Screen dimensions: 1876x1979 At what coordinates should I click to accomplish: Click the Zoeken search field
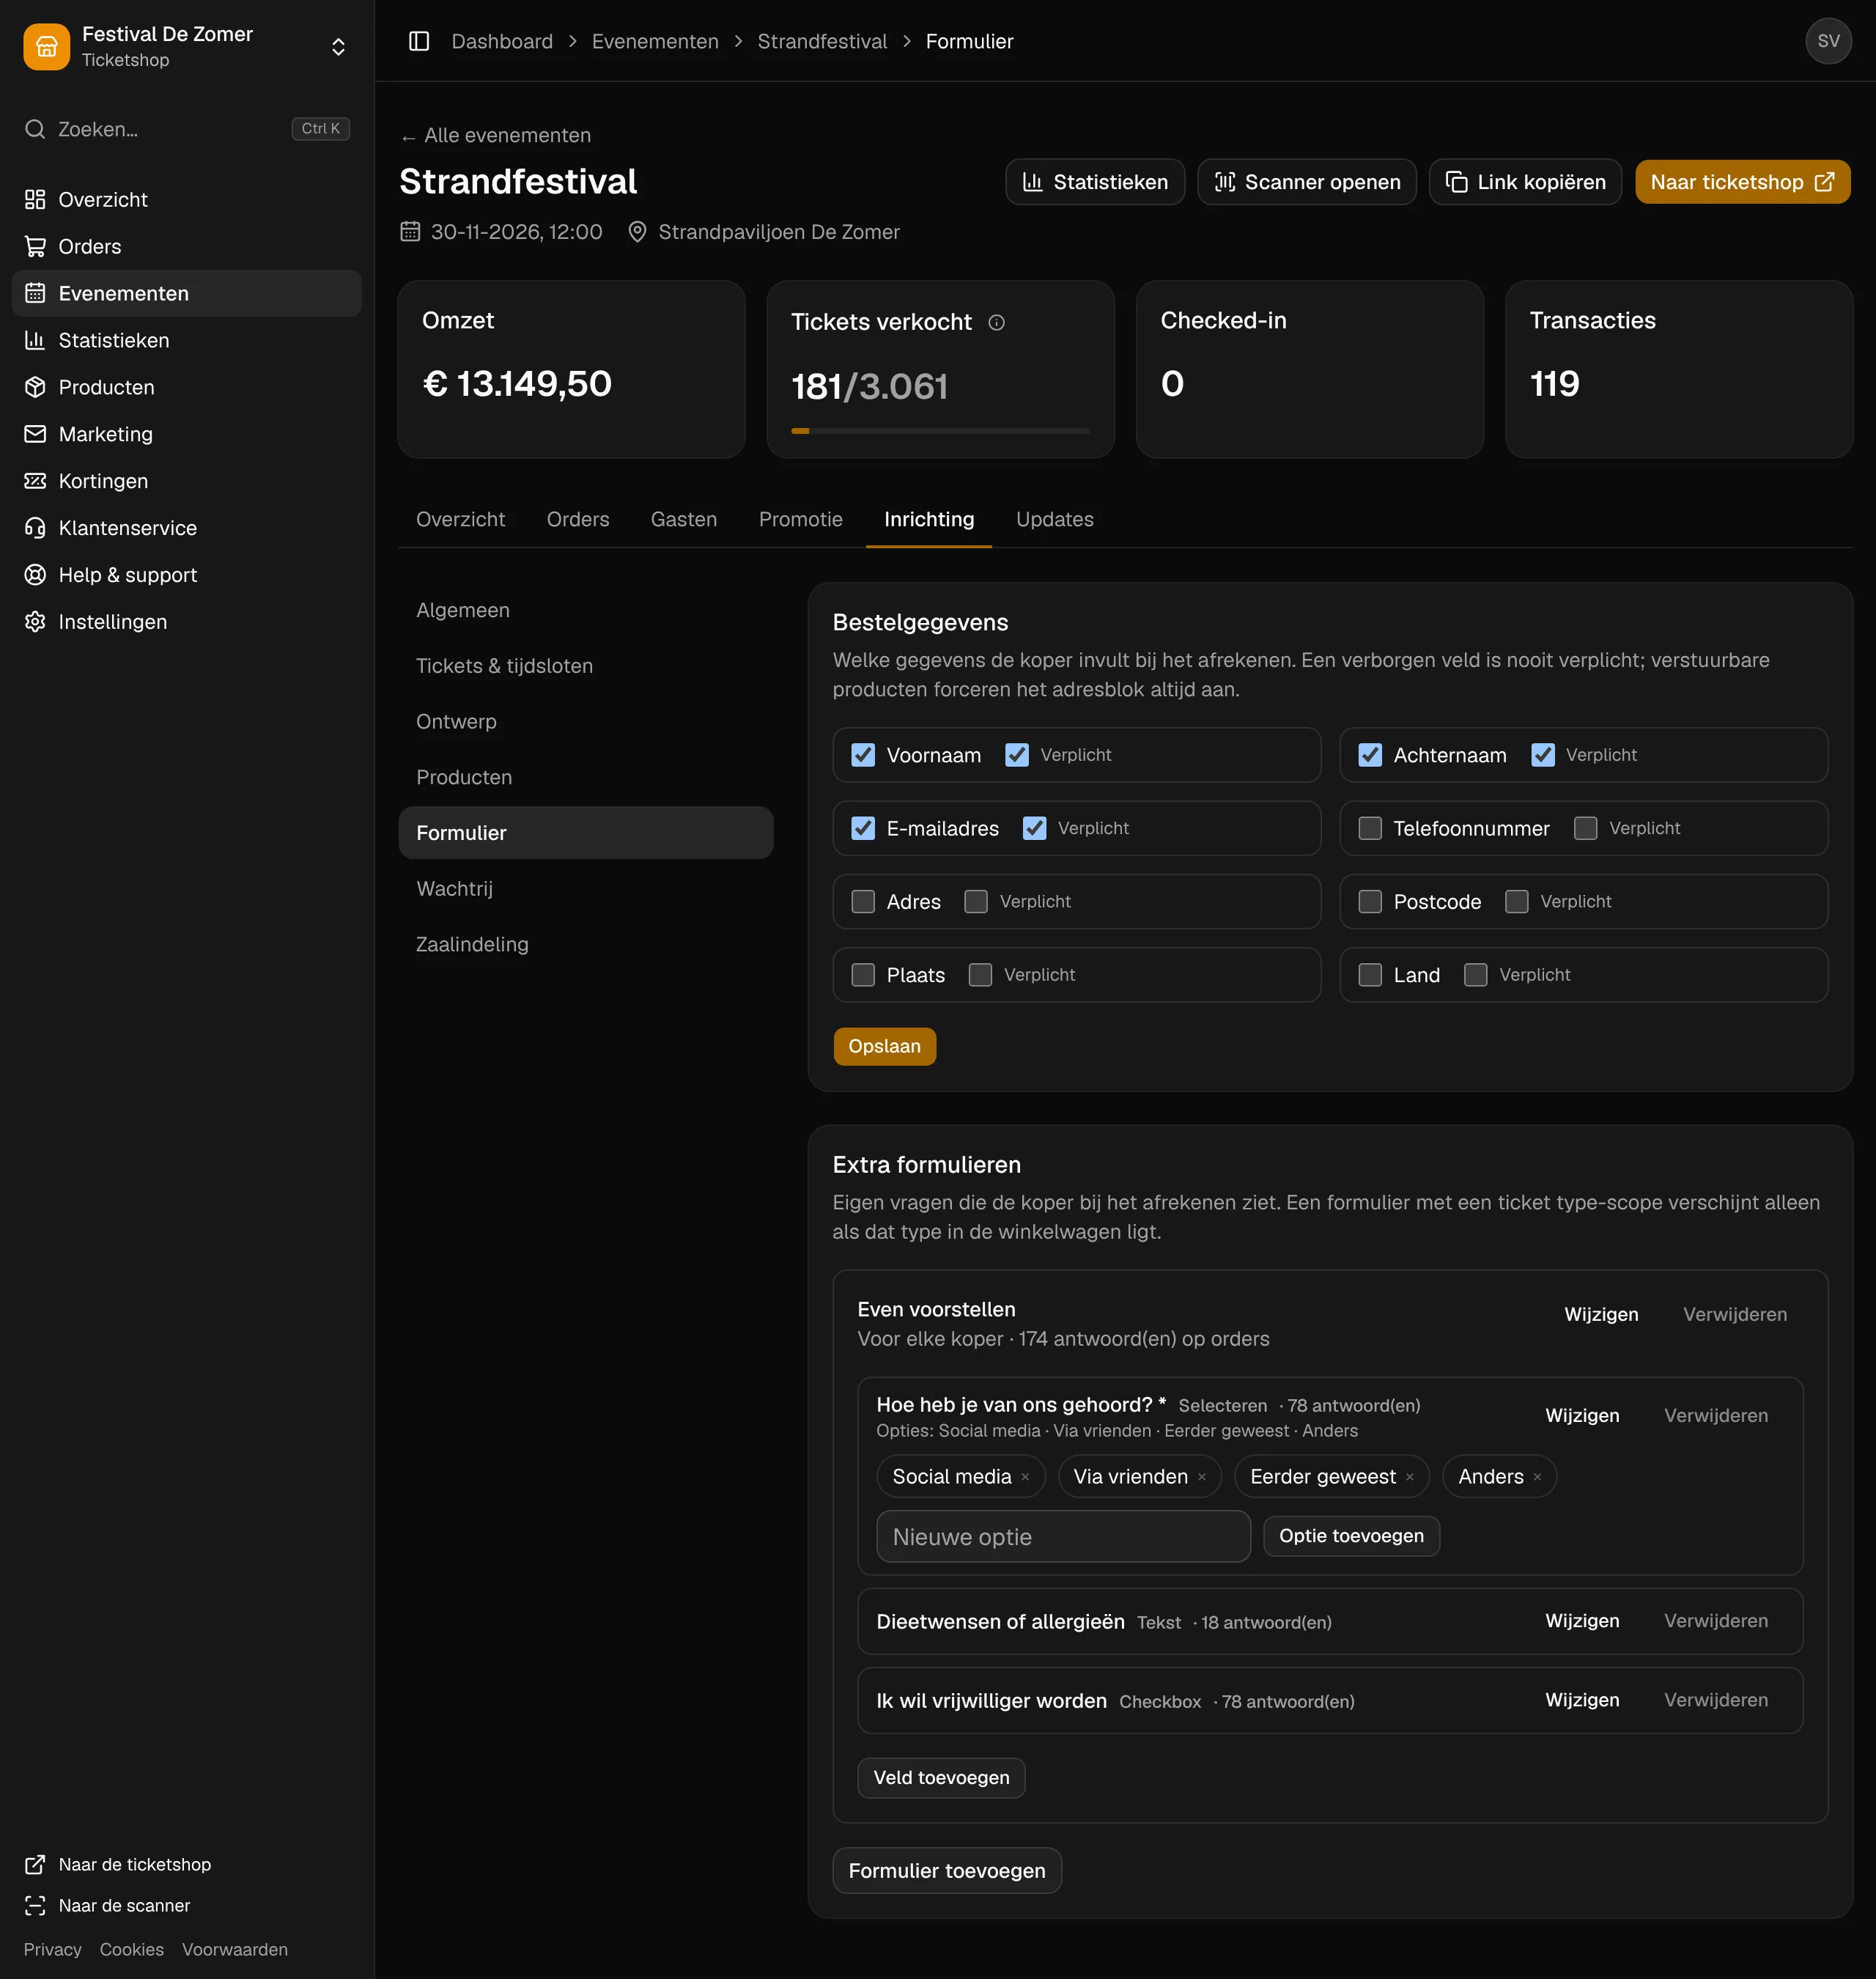click(x=186, y=129)
